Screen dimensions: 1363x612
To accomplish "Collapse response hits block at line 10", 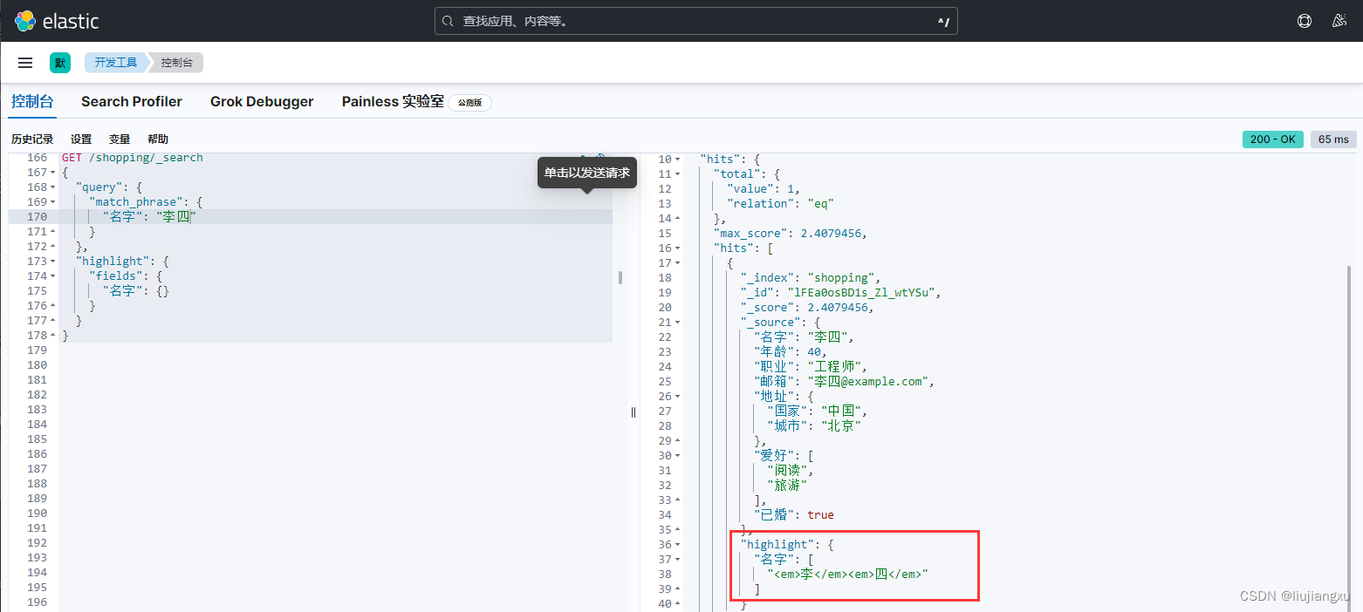I will [678, 160].
